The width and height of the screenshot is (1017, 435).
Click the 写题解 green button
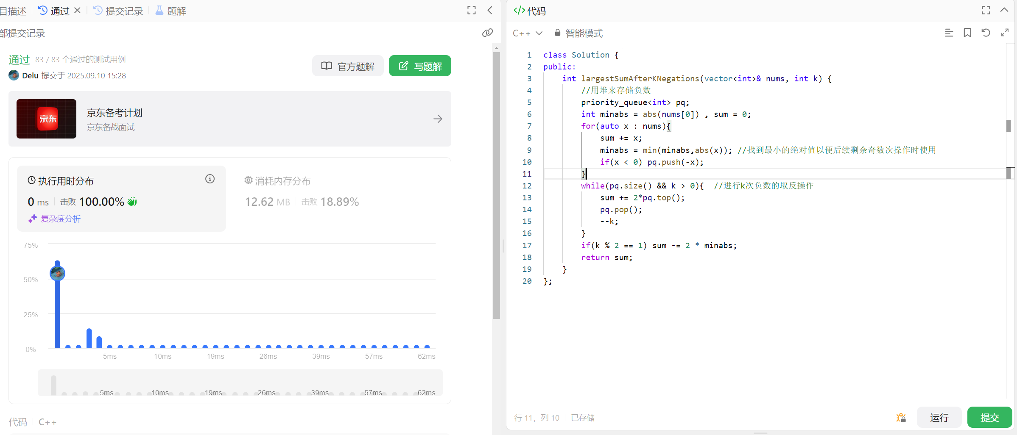pyautogui.click(x=420, y=66)
